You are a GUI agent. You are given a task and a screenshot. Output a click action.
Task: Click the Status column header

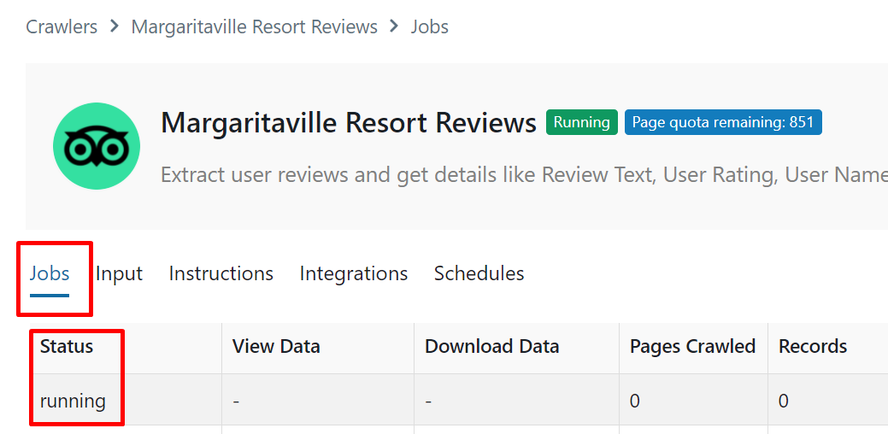pyautogui.click(x=67, y=347)
